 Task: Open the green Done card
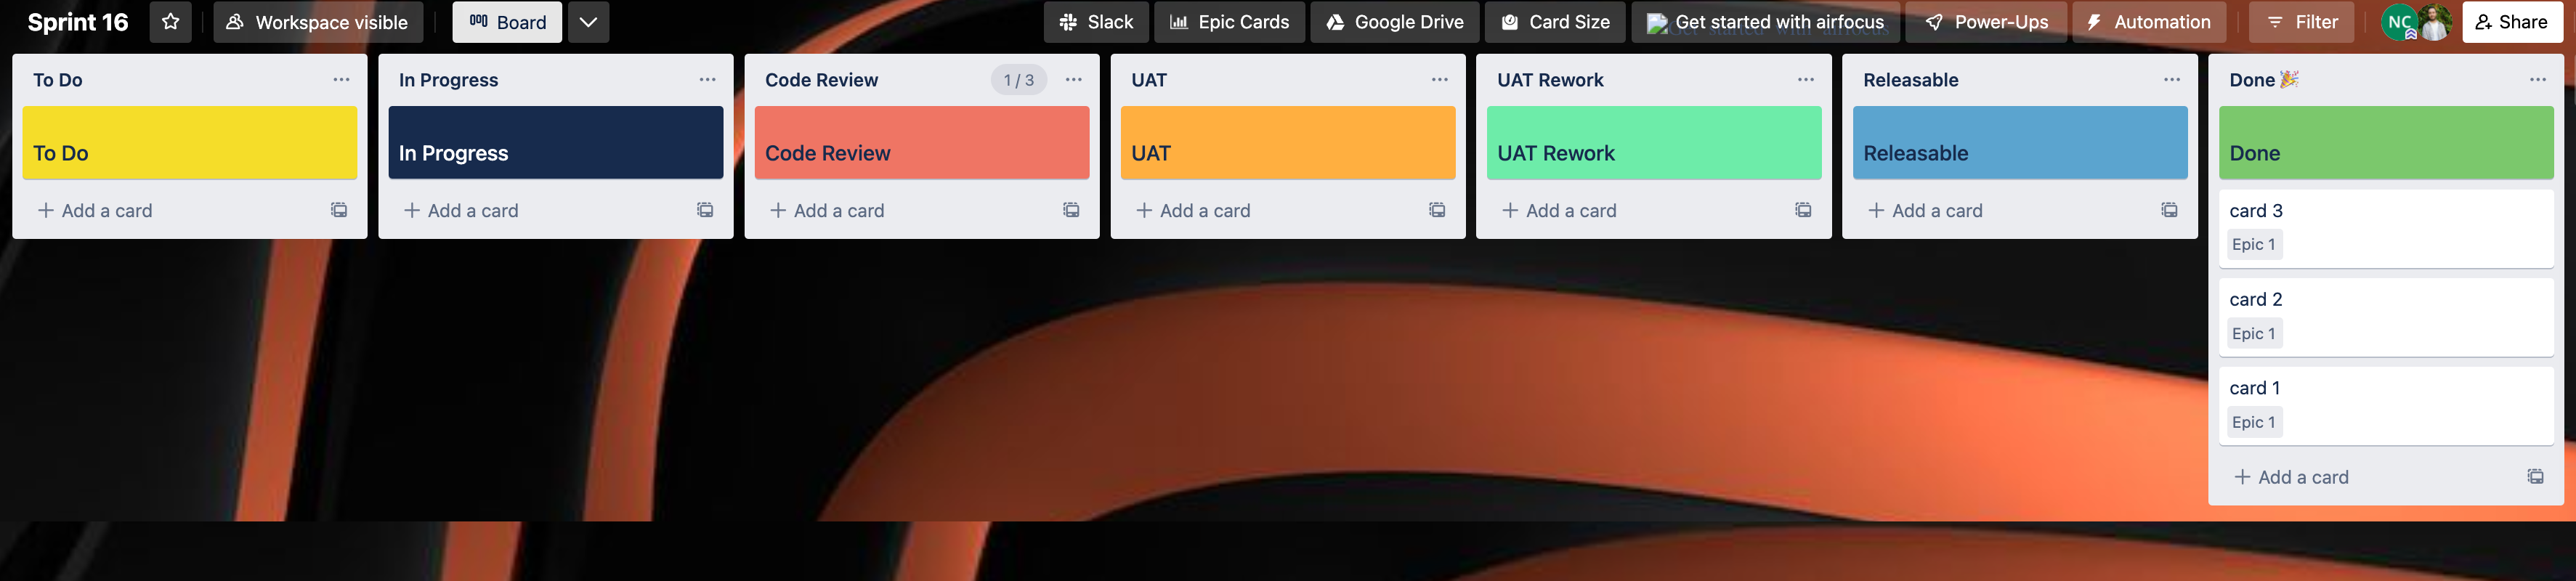tap(2385, 143)
